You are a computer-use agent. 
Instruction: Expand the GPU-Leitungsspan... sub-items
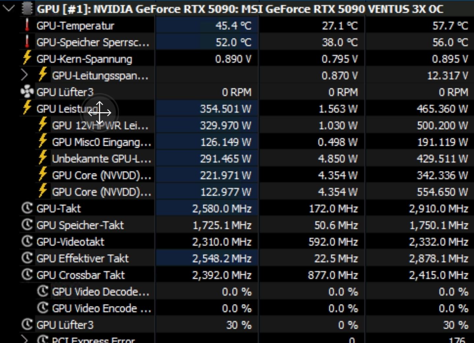pos(24,75)
